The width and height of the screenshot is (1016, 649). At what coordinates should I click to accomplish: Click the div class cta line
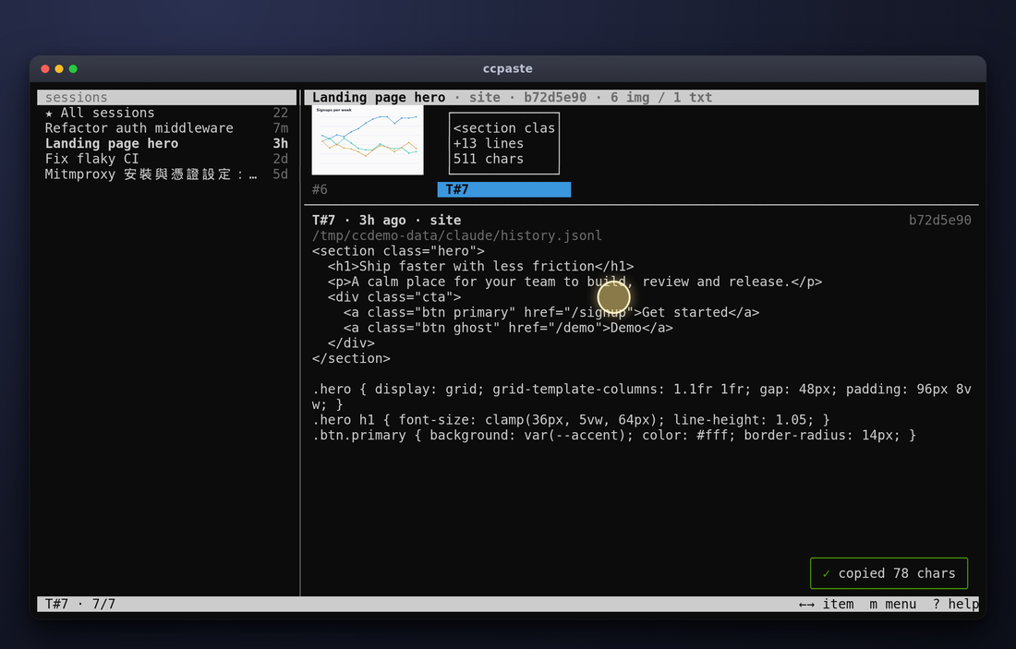coord(394,297)
